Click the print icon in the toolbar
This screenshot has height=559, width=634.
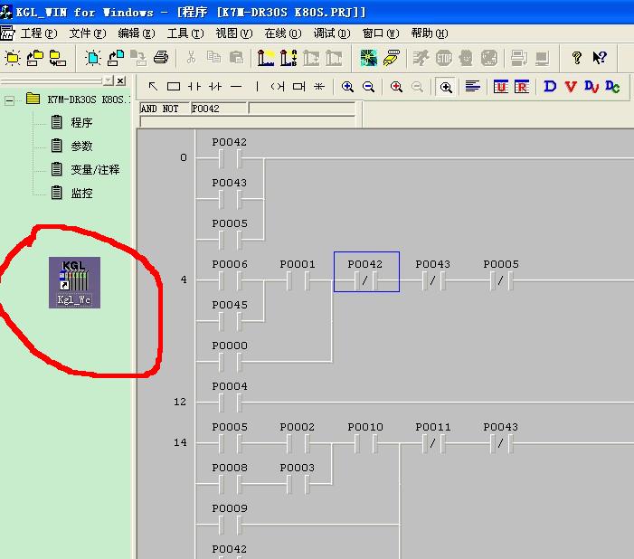(x=161, y=58)
